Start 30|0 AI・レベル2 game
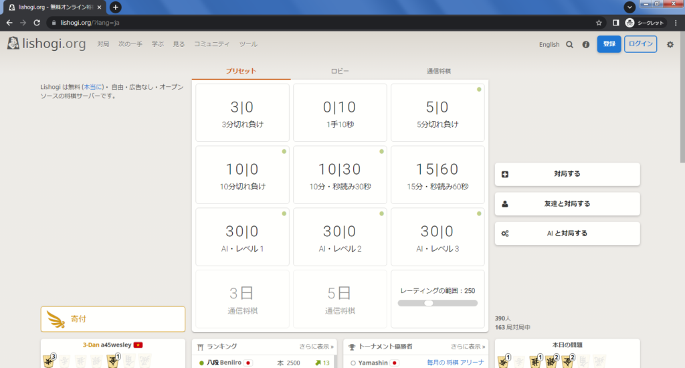The height and width of the screenshot is (368, 685). click(340, 237)
